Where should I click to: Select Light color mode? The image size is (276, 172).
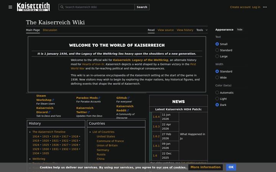click(217, 99)
